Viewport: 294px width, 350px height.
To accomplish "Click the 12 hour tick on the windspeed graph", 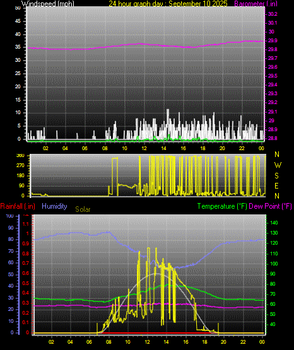I will click(x=144, y=148).
